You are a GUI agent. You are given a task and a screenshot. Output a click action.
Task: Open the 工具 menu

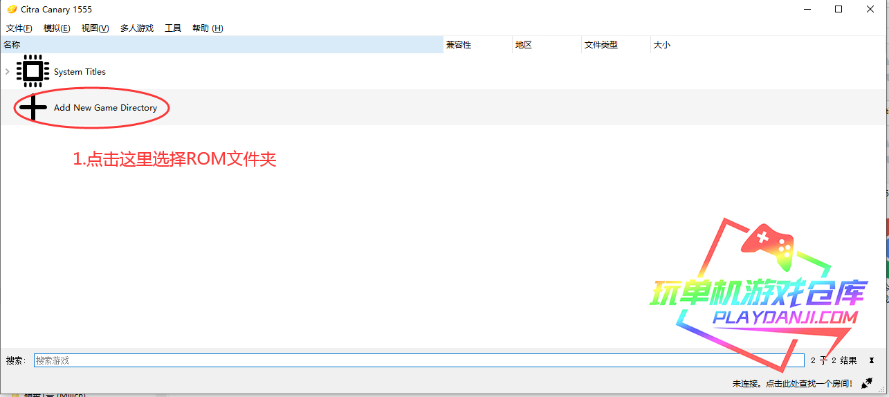click(173, 28)
